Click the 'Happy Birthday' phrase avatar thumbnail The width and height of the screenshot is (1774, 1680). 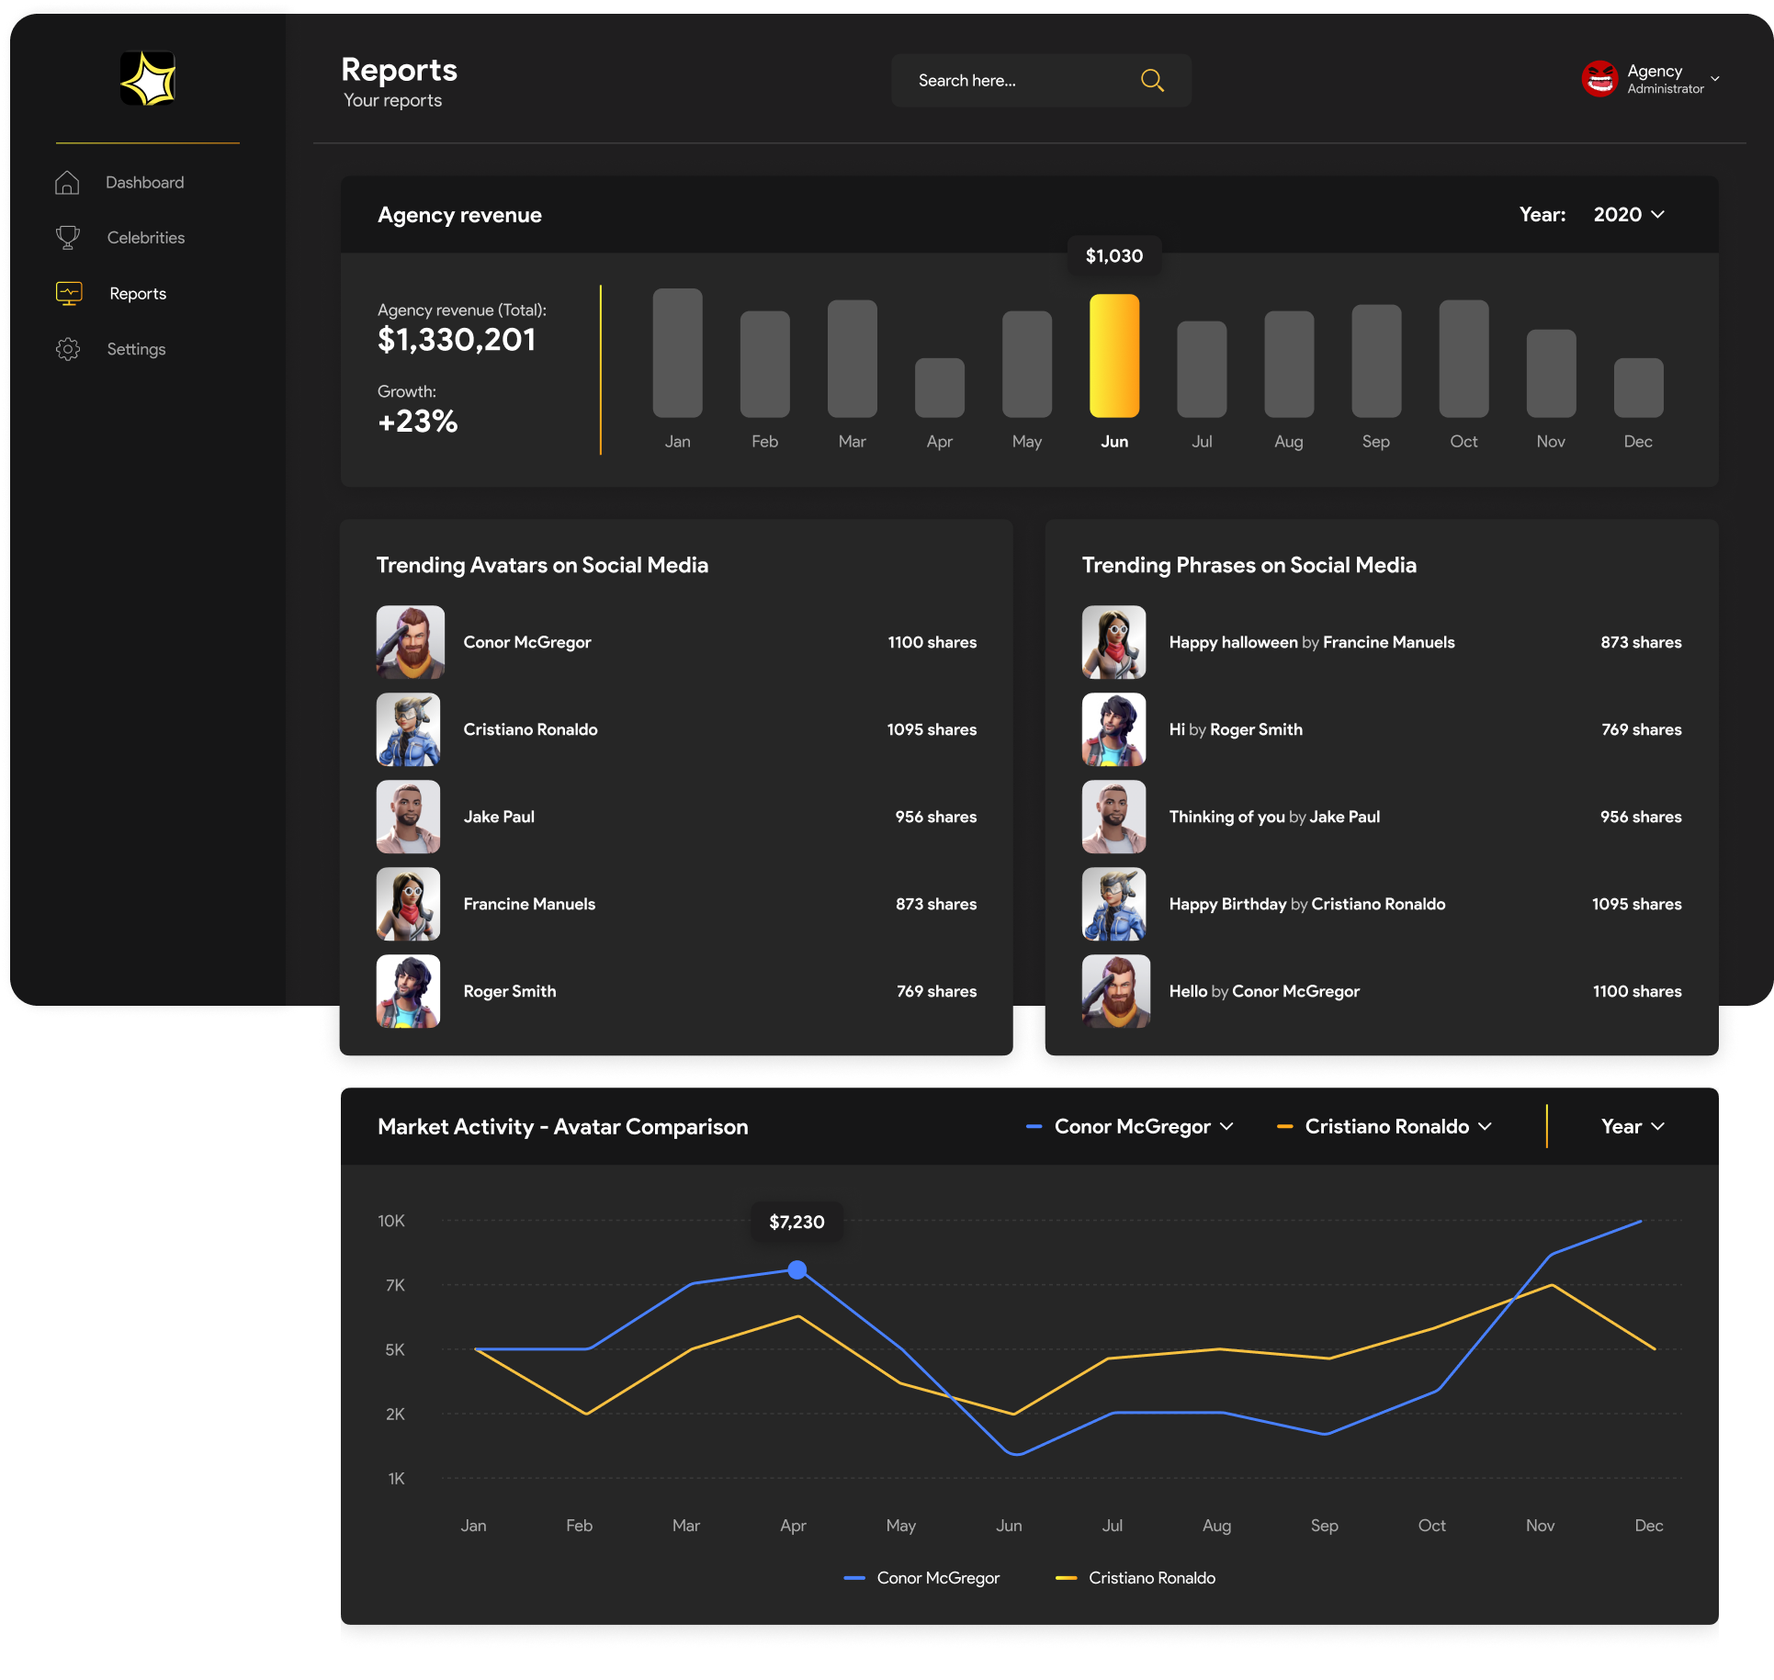click(1113, 904)
